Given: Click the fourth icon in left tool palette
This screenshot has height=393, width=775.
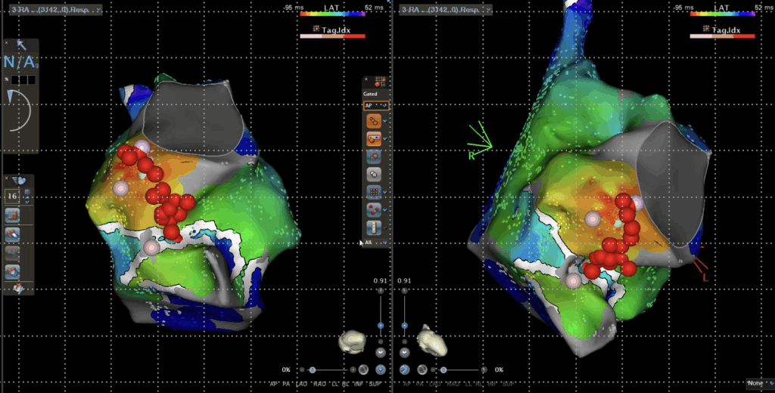Looking at the screenshot, I should tap(12, 271).
